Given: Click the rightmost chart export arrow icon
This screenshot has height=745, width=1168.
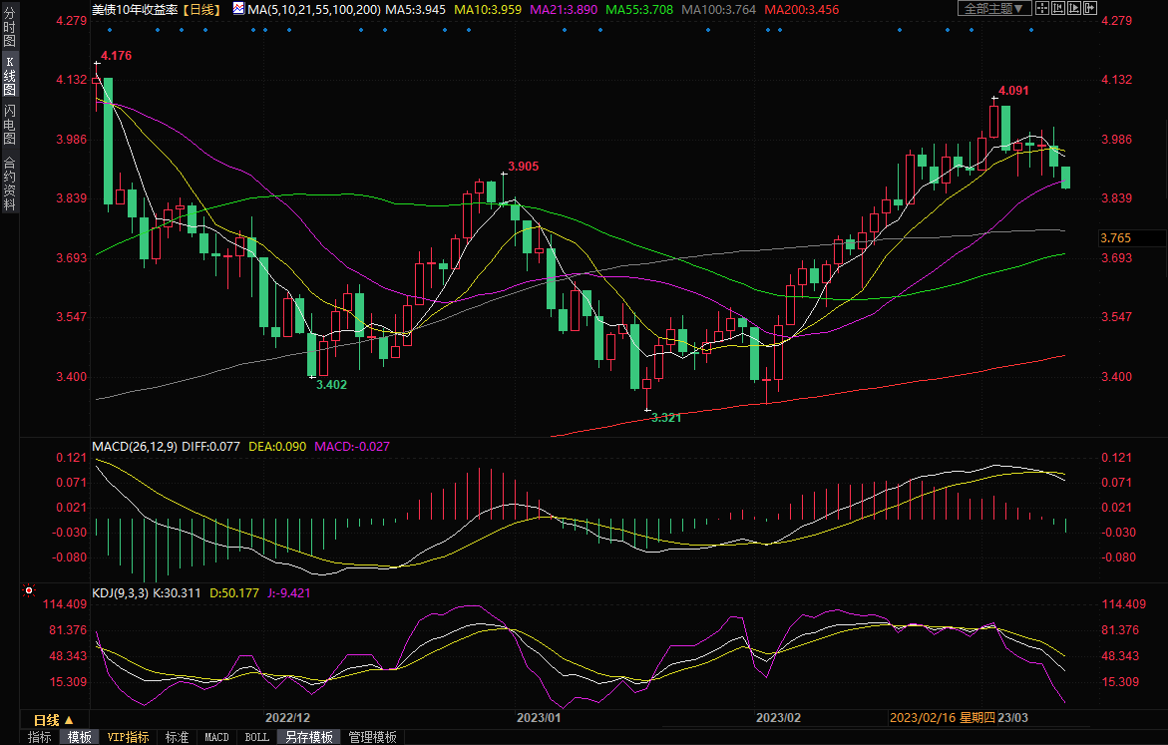Looking at the screenshot, I should [1089, 9].
